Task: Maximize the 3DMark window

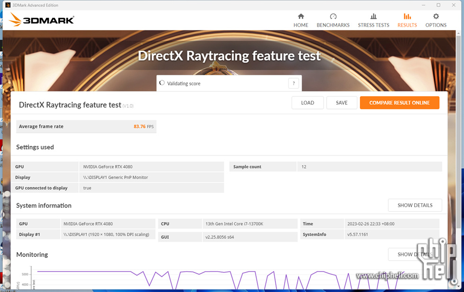Action: [x=438, y=5]
